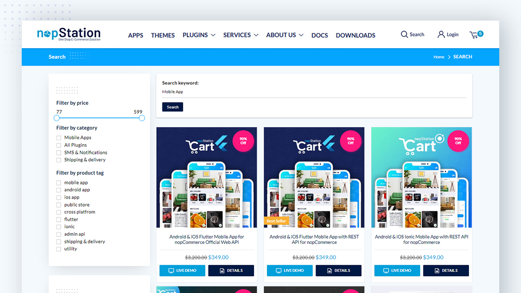
Task: Click the nopStation logo
Action: (69, 34)
